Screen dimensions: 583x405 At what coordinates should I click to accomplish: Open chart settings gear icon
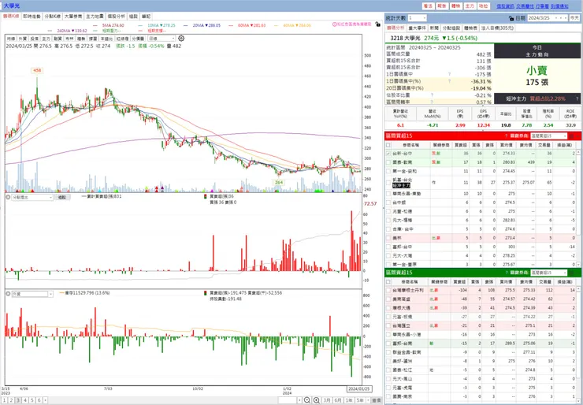[x=181, y=39]
